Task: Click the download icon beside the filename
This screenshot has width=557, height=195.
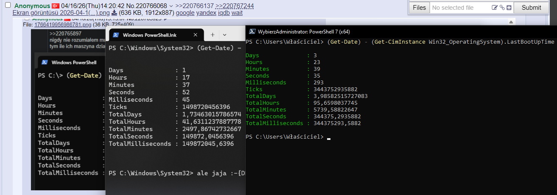Action: point(114,13)
